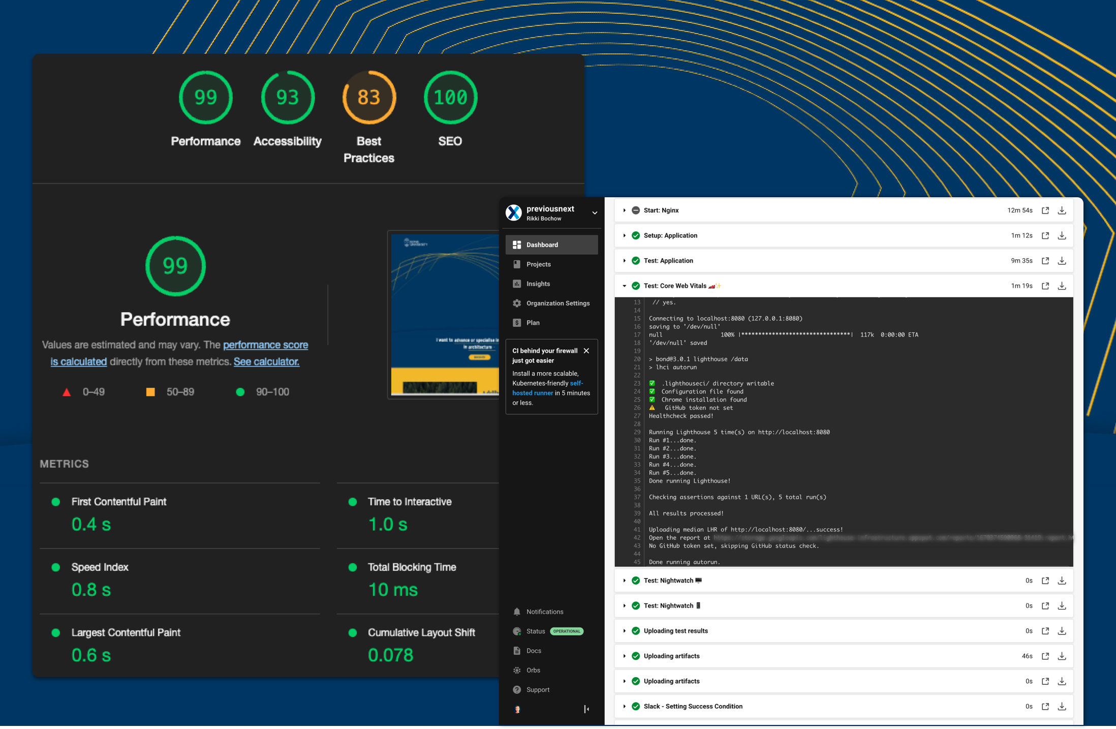Expand the Slack - Setting Success Condition step

point(624,707)
